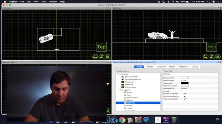Click the Wi-Fi icon in the menu bar
The width and height of the screenshot is (222, 124).
click(x=173, y=2)
